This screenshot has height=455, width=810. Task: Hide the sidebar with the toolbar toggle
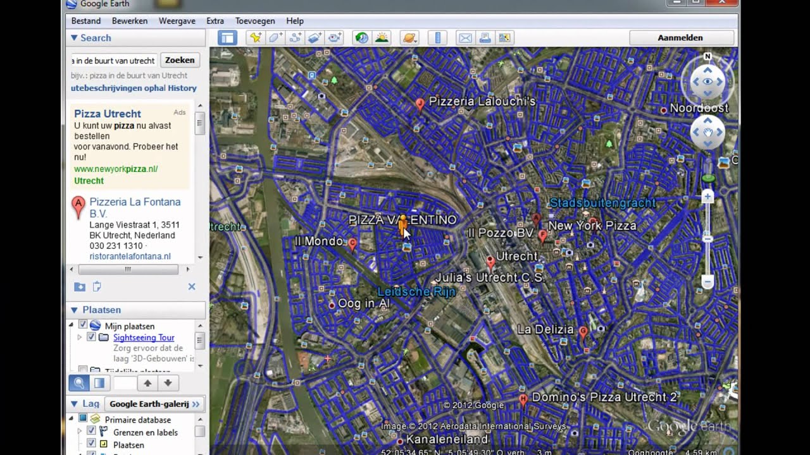(227, 38)
